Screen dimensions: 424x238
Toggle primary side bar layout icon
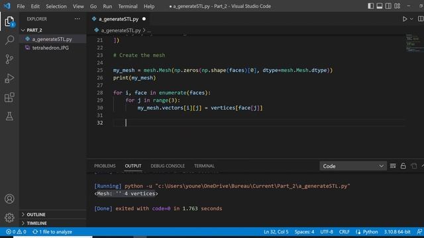[371, 6]
